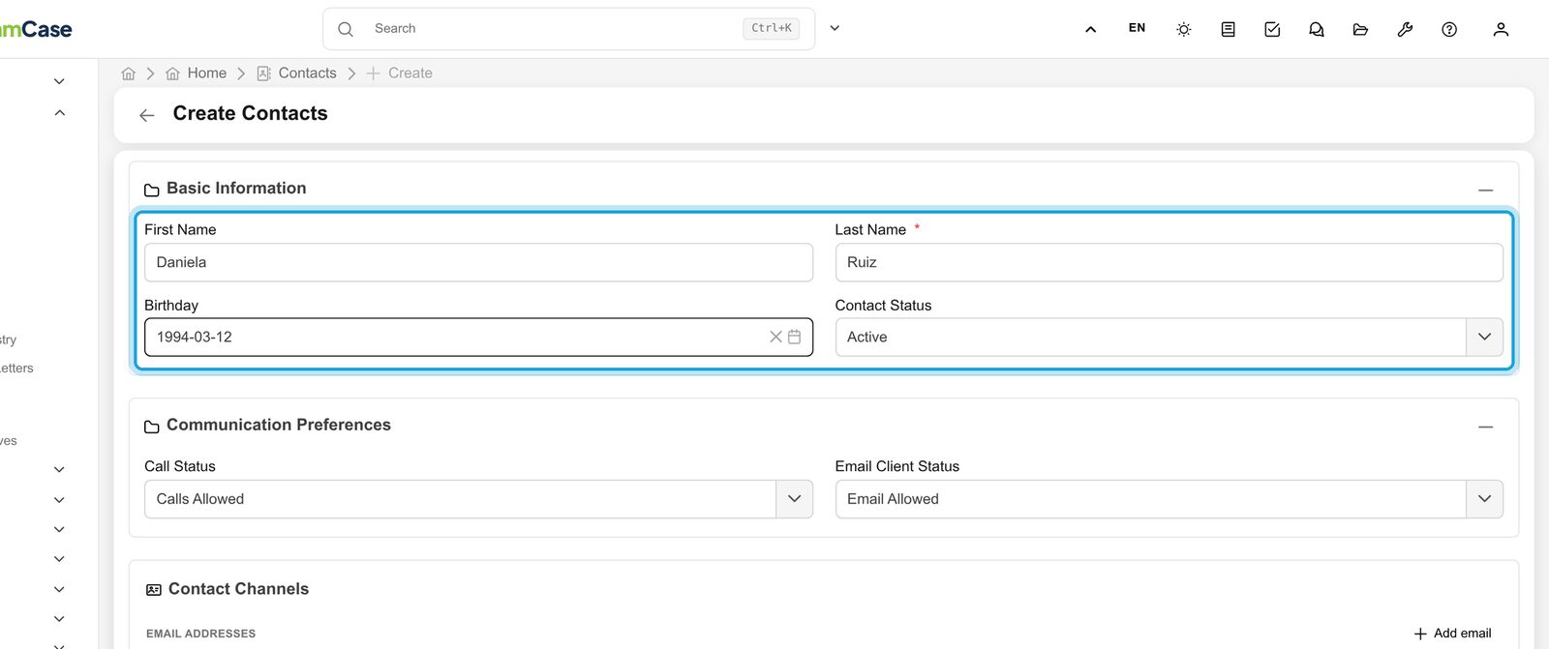The image size is (1549, 649).
Task: Click the magnifier icon in the search bar
Action: [346, 29]
